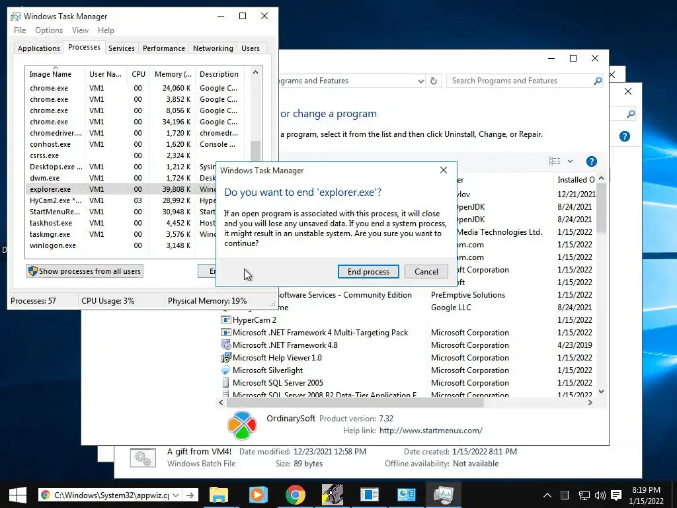Switch to the Applications tab

click(39, 48)
